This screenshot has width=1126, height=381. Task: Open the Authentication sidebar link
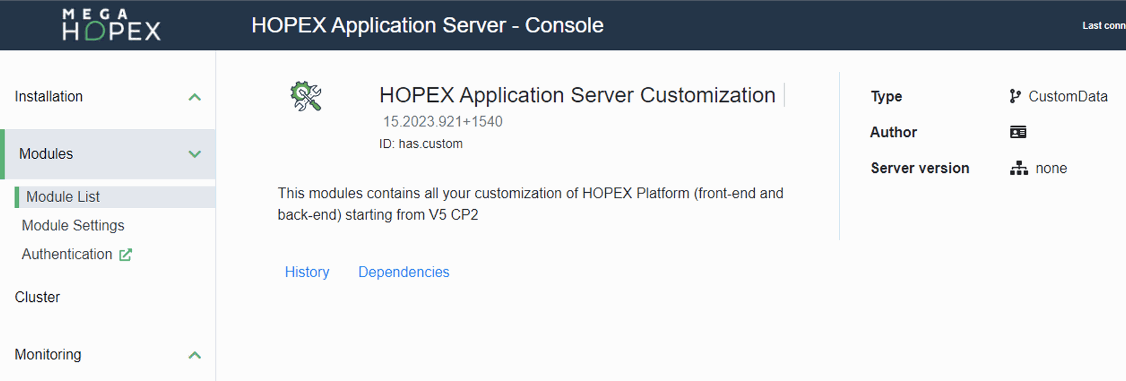click(67, 254)
